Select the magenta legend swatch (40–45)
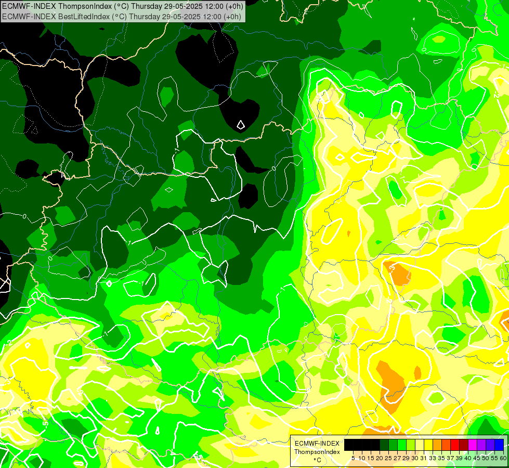Screen dimensions: 509x468 tap(473, 445)
